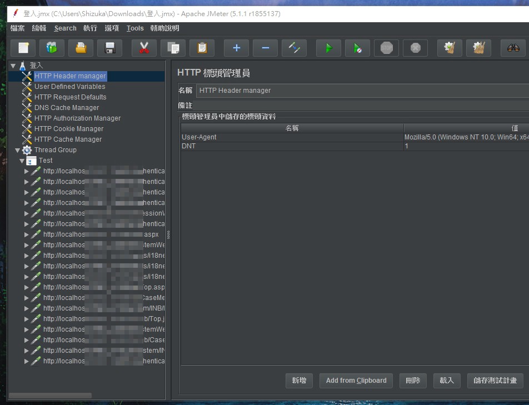Click the New test plan toolbar icon

click(x=23, y=48)
